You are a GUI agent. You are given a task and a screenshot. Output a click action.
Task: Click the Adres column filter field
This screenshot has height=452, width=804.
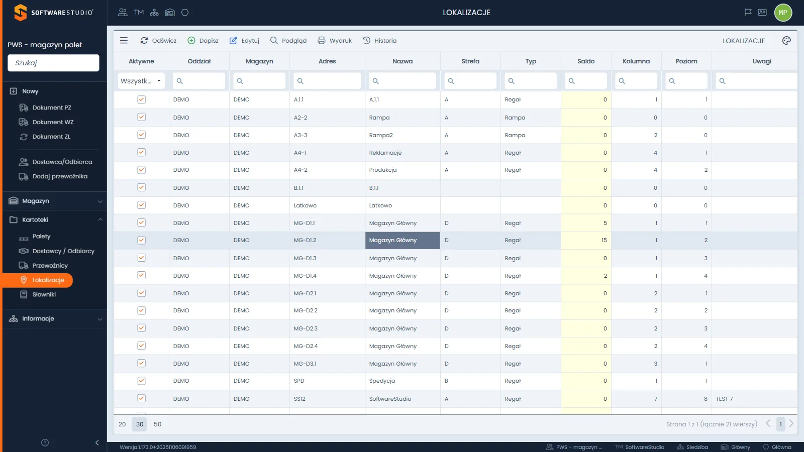click(x=327, y=81)
